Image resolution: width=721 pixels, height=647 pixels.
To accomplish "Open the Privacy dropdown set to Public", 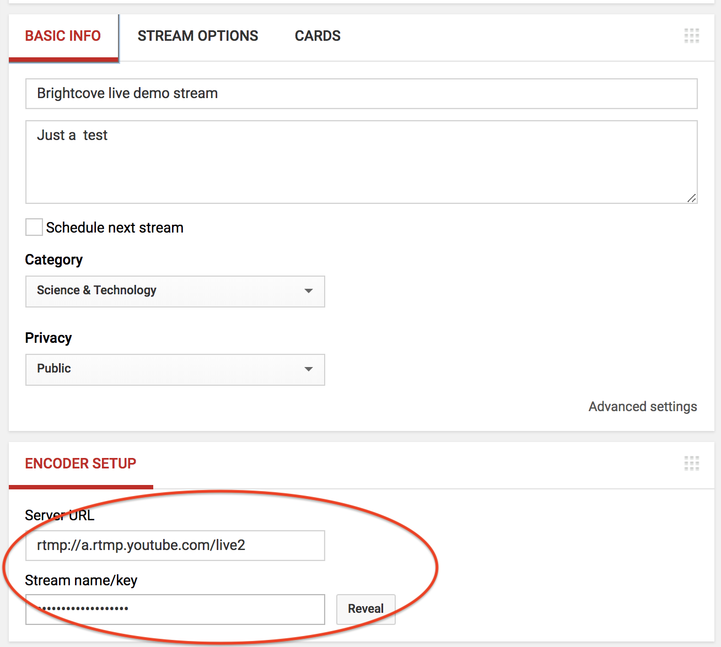I will point(175,370).
